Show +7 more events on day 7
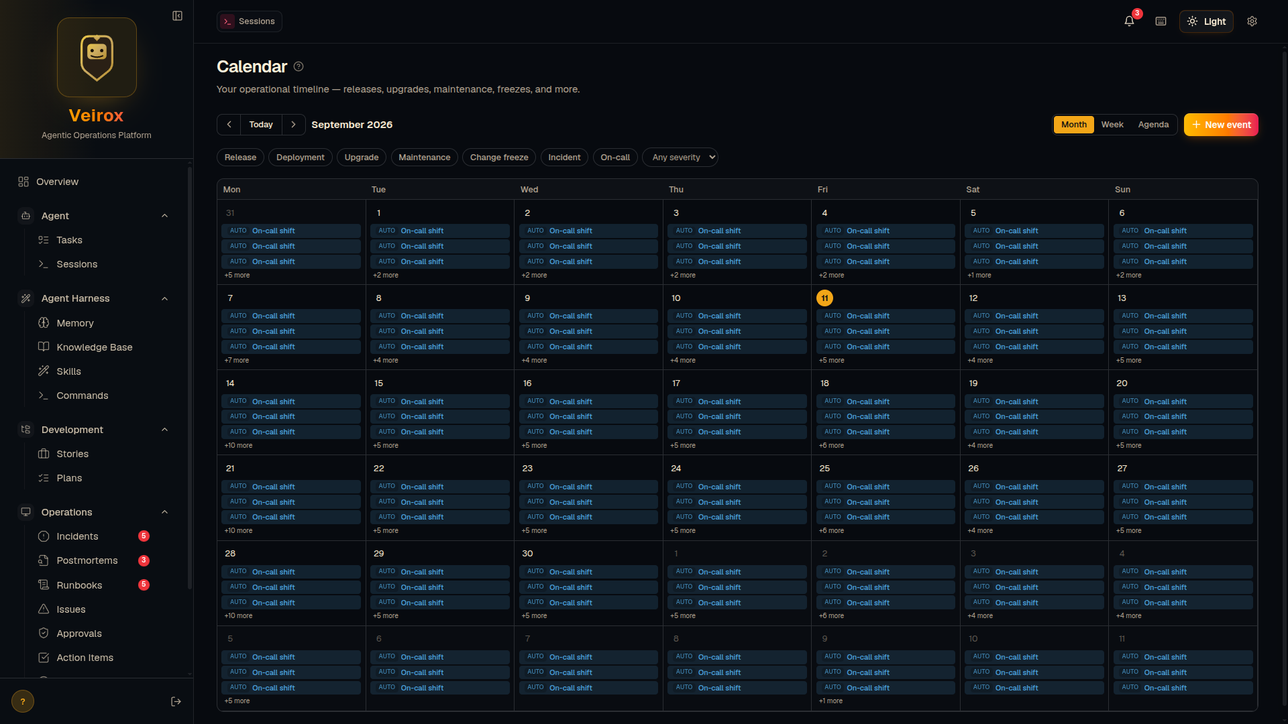 coord(236,360)
